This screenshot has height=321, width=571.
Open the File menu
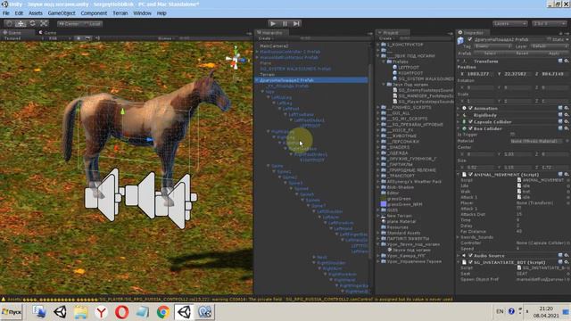6,13
